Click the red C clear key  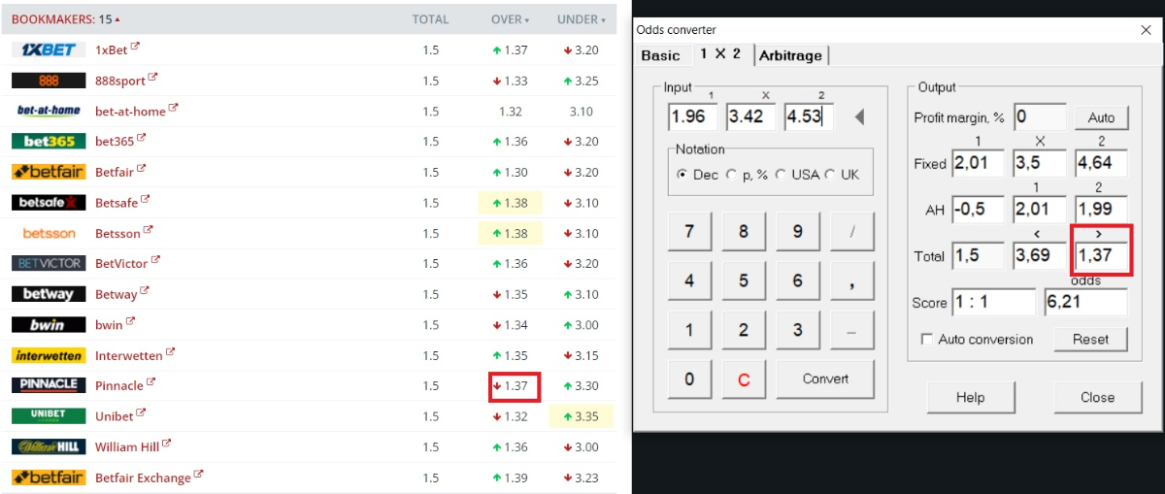click(x=744, y=379)
